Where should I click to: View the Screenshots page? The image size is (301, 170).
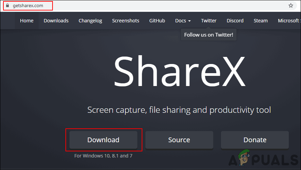click(125, 21)
